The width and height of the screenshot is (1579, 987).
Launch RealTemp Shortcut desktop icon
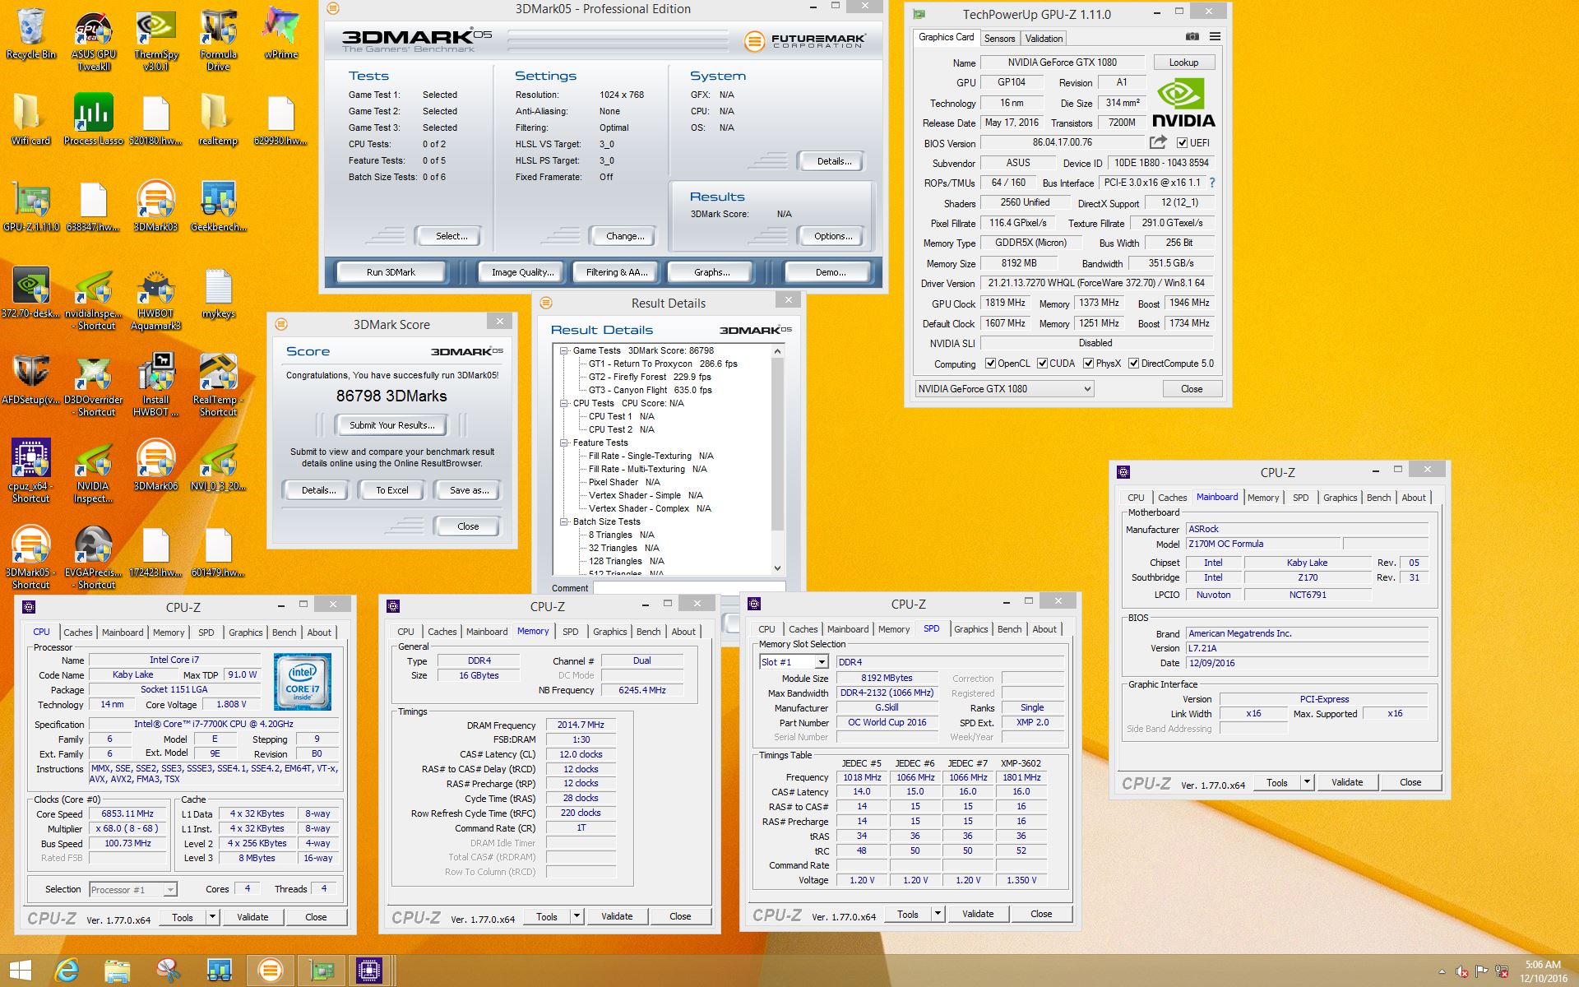pyautogui.click(x=218, y=385)
